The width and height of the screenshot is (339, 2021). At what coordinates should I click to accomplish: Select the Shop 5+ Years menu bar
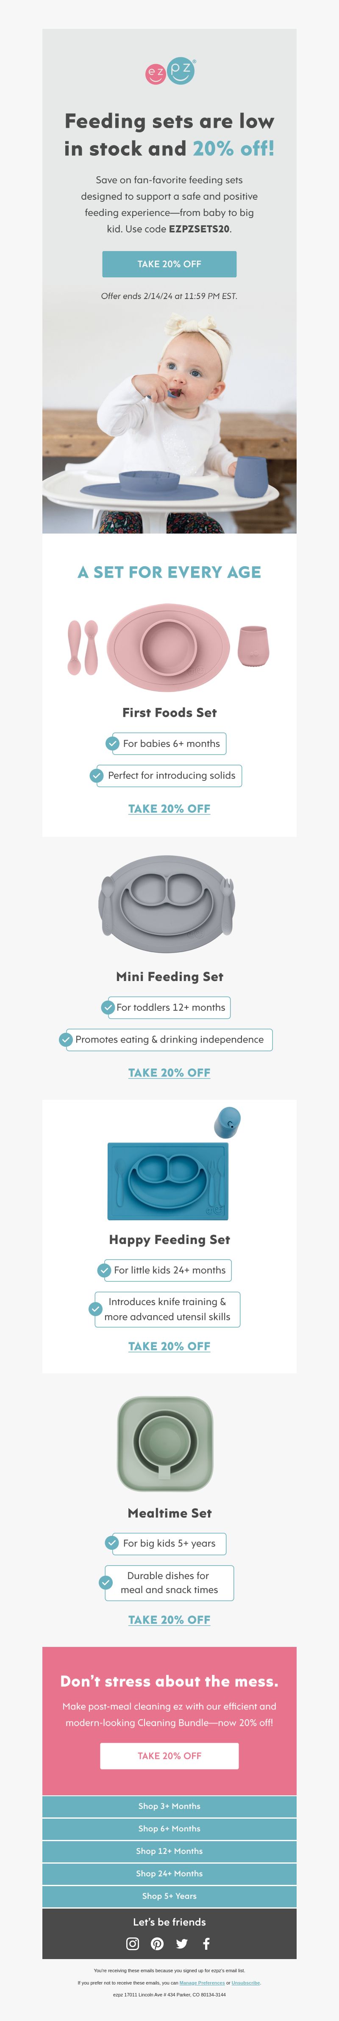[169, 1895]
